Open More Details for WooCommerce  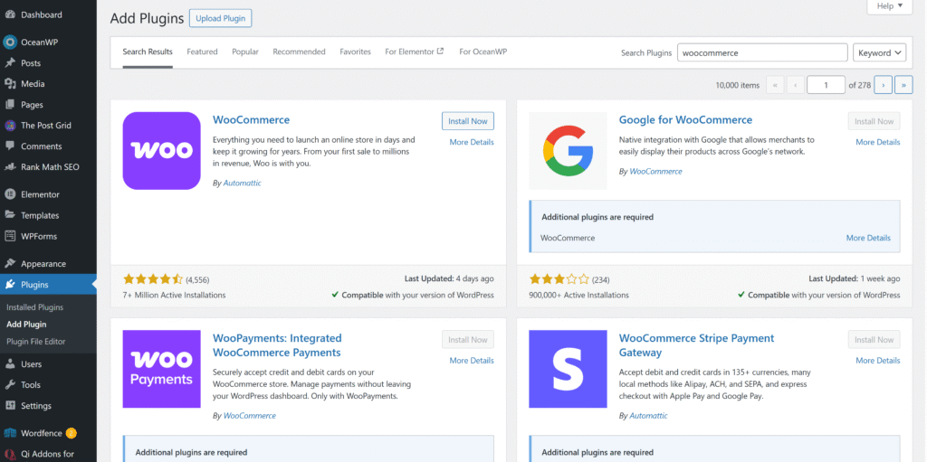point(471,142)
